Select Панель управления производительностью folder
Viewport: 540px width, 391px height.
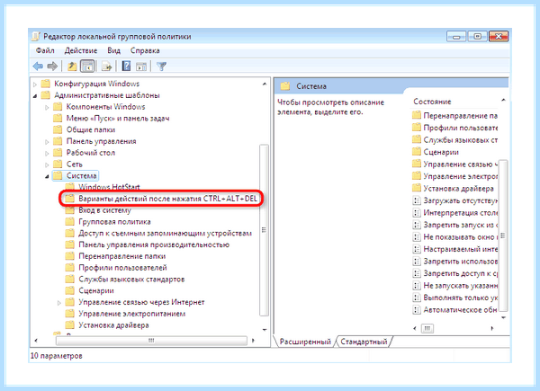[x=148, y=244]
